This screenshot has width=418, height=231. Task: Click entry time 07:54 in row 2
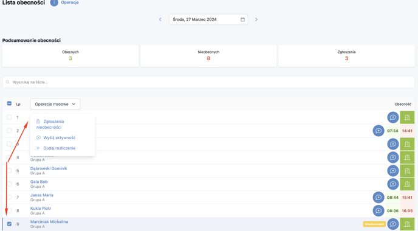coord(392,131)
